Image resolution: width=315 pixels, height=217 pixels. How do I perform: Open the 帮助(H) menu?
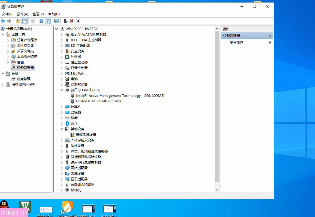(x=54, y=14)
